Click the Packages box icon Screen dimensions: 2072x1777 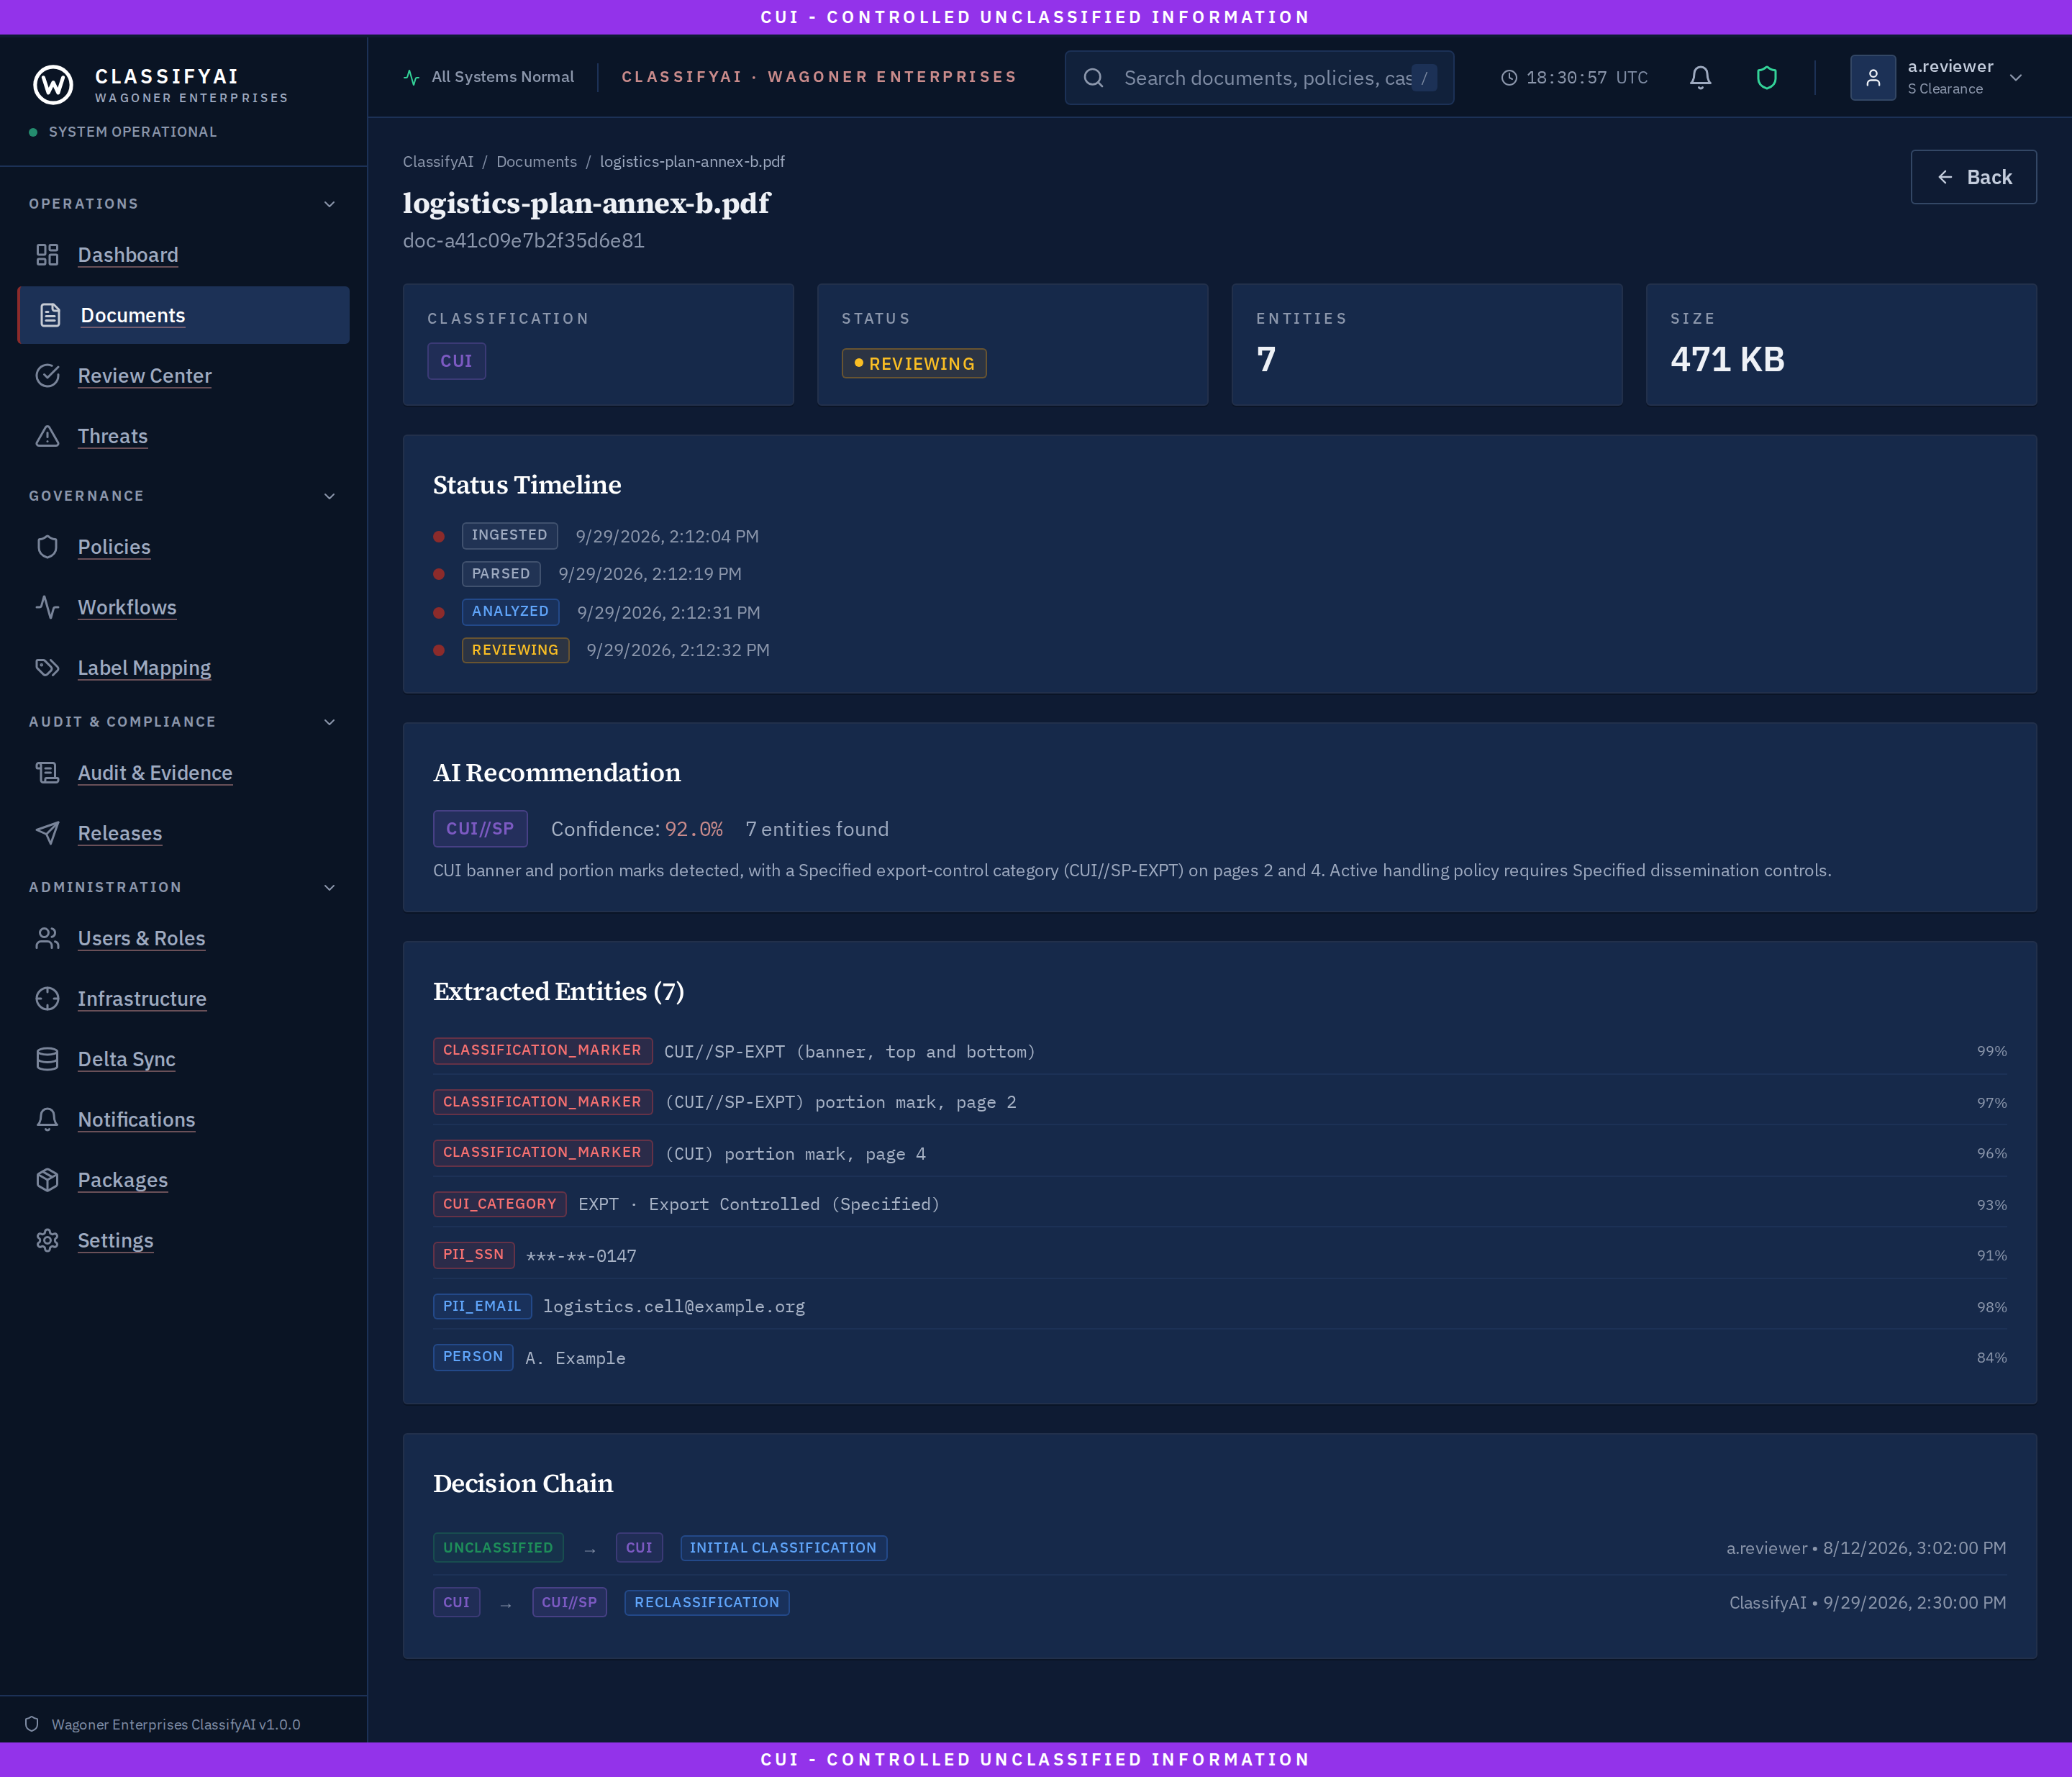[x=47, y=1180]
